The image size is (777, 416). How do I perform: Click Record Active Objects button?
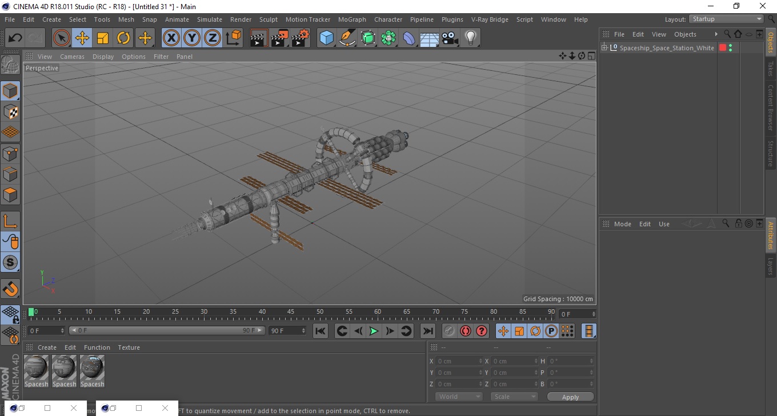click(x=450, y=331)
